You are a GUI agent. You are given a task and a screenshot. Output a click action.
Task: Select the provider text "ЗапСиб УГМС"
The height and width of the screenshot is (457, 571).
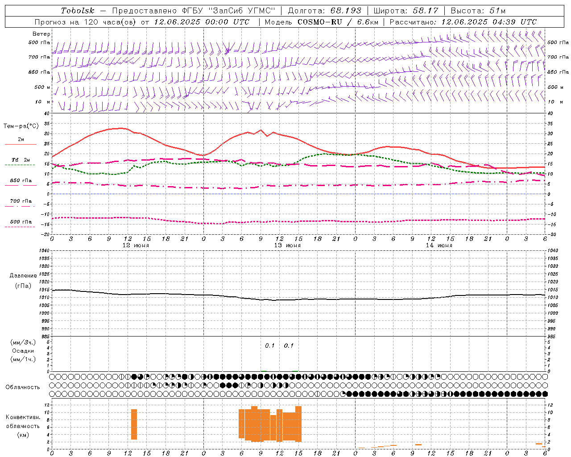click(243, 11)
